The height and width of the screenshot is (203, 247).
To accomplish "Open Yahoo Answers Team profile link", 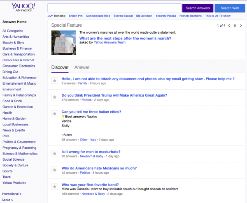I will [x=110, y=42].
